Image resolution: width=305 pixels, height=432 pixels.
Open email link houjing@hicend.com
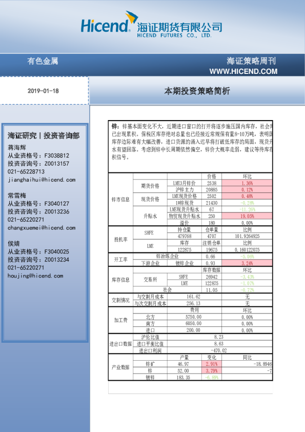pos(35,276)
